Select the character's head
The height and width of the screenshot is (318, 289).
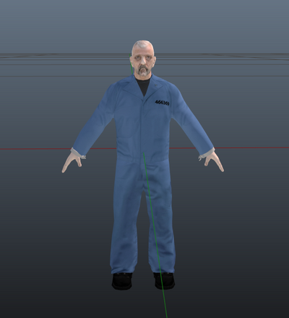coord(143,58)
